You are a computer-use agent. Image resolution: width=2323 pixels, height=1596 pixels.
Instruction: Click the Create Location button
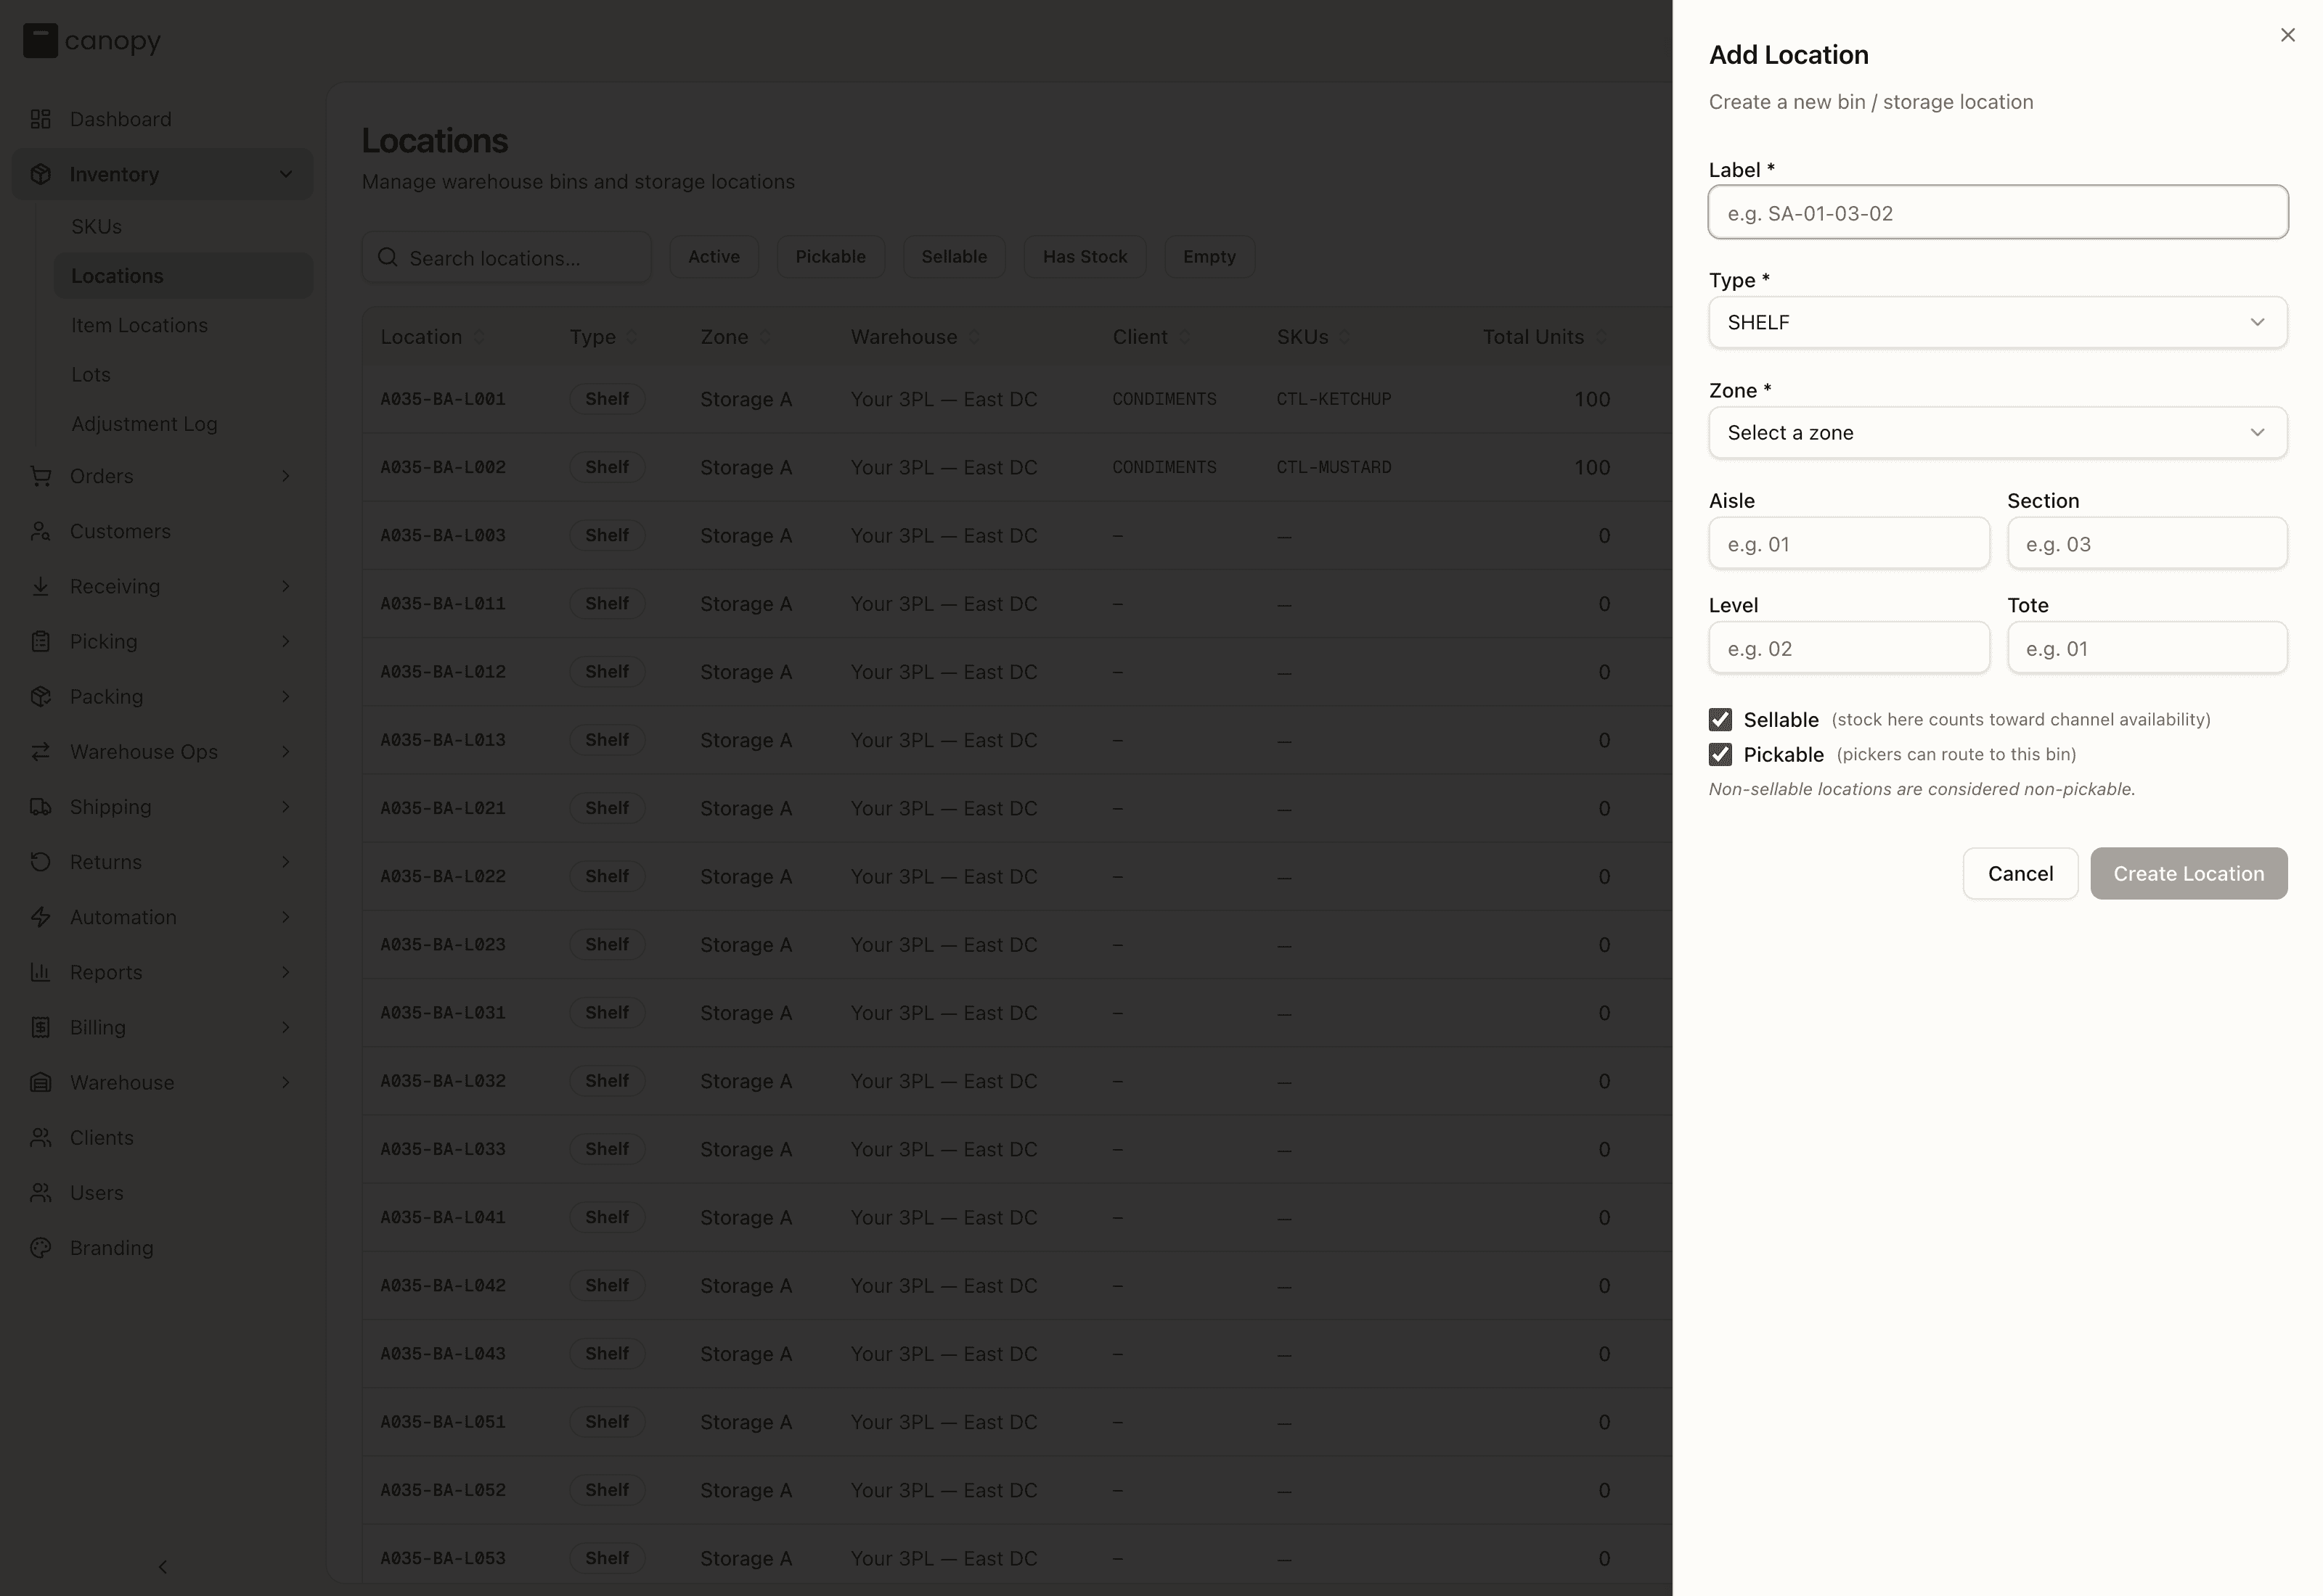coord(2188,874)
